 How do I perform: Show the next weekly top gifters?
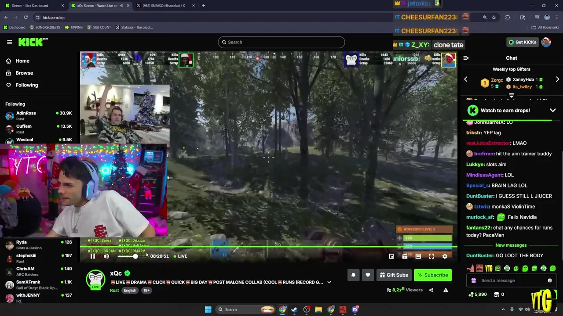pyautogui.click(x=557, y=79)
